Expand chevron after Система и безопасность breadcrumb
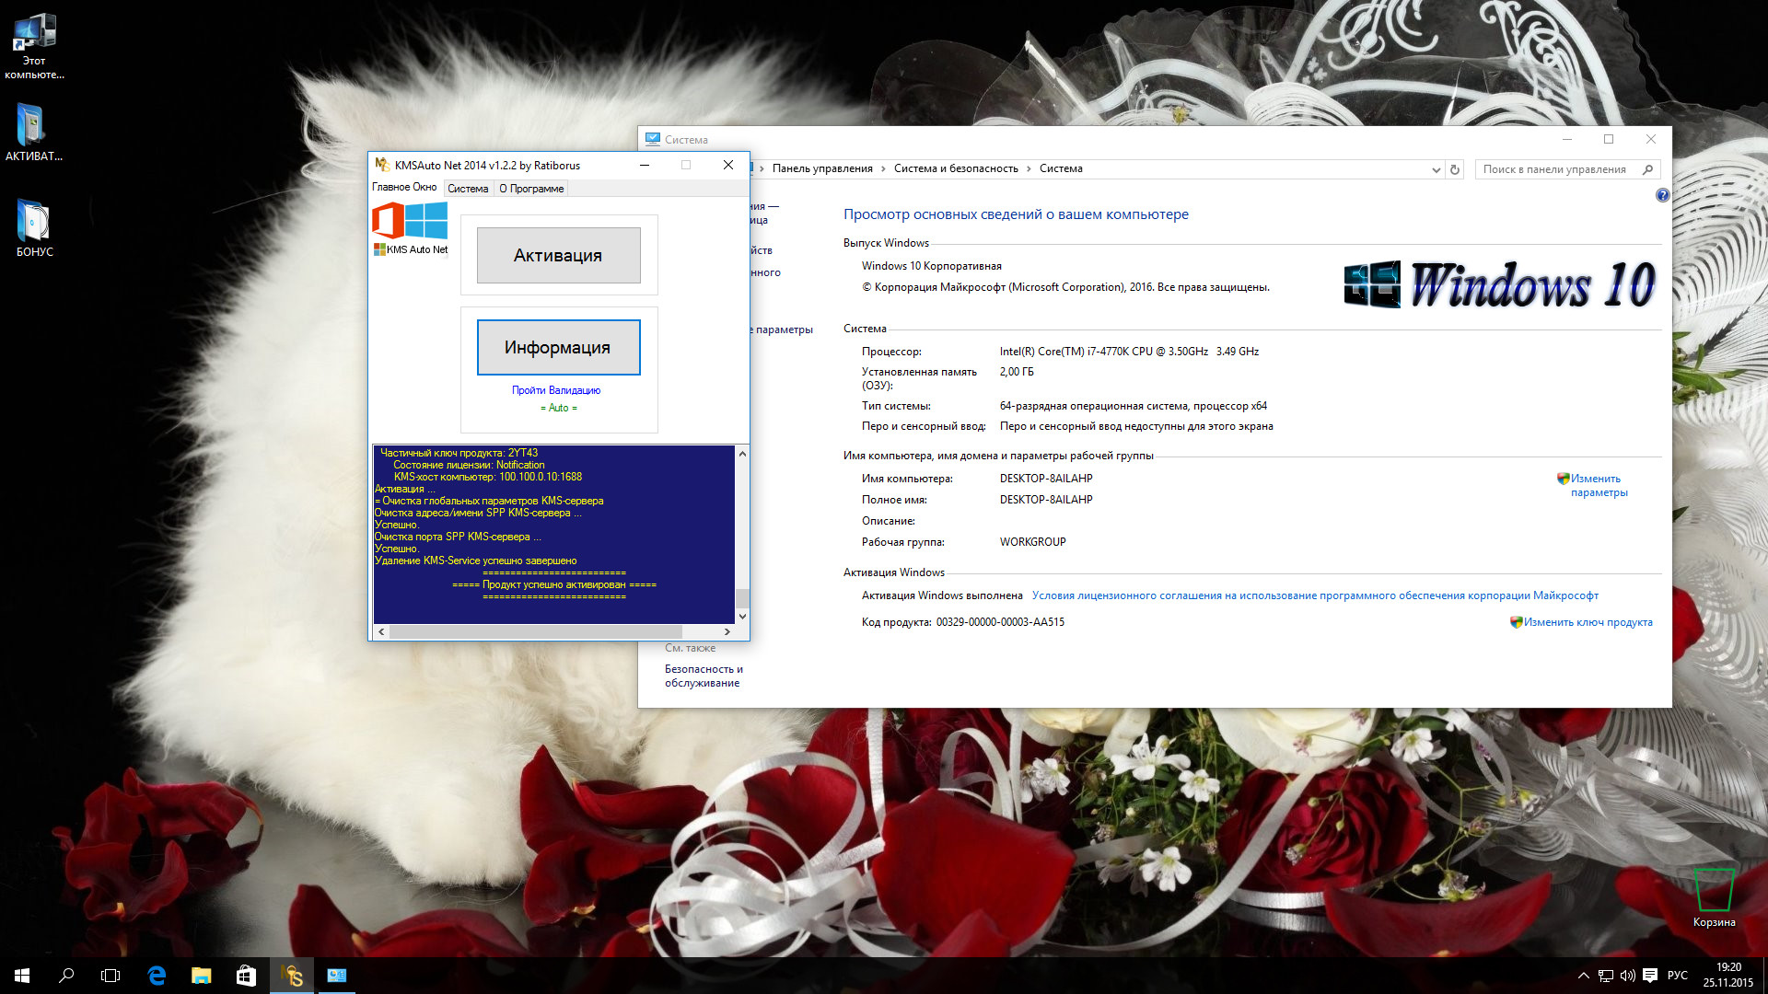Image resolution: width=1768 pixels, height=994 pixels. tap(1029, 168)
